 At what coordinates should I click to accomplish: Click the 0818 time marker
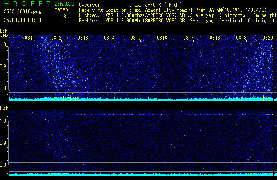pyautogui.click(x=215, y=38)
